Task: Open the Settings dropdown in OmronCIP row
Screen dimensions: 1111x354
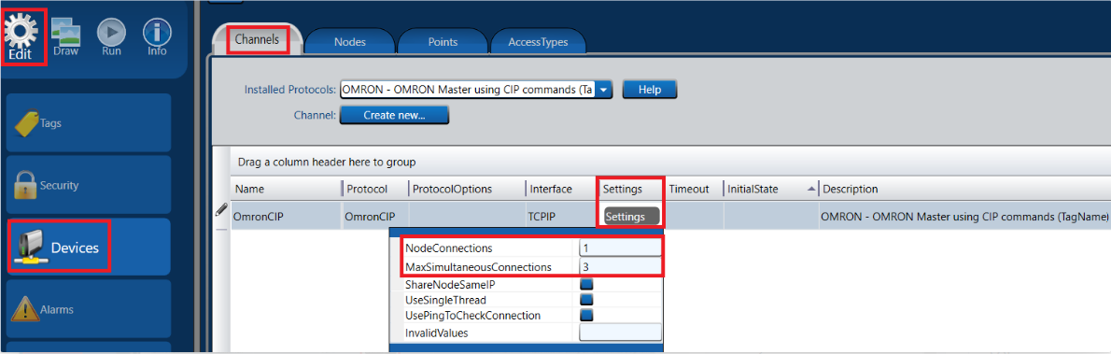Action: click(x=631, y=217)
